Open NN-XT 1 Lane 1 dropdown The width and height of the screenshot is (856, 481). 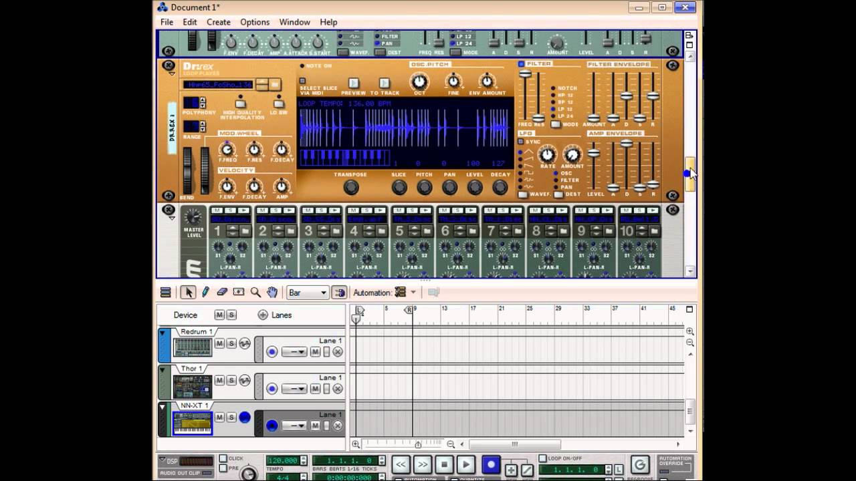point(294,426)
